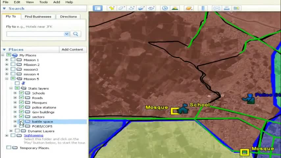Open the File menu

click(x=6, y=2)
